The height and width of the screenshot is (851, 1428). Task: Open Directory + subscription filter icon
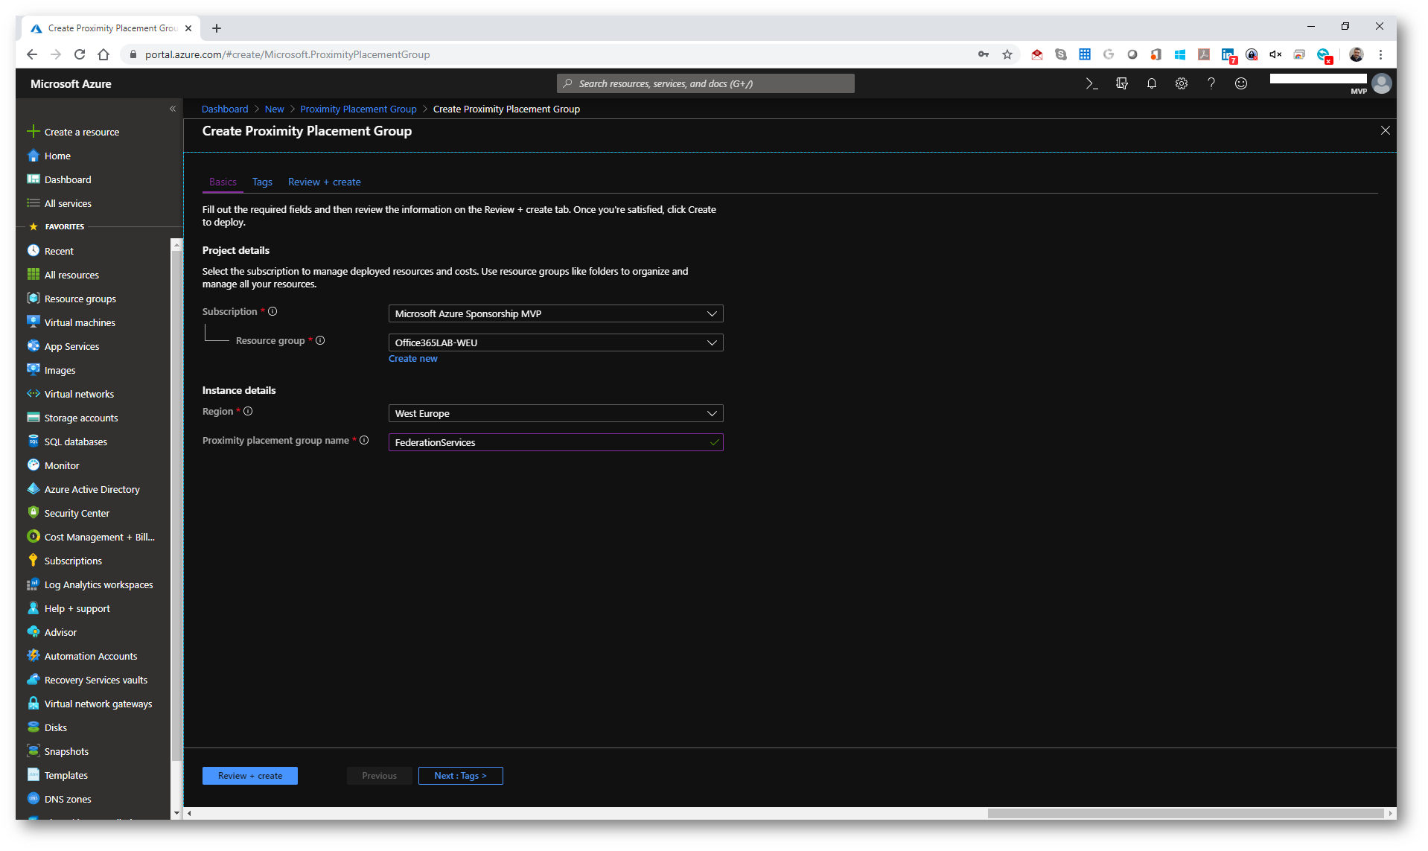[x=1122, y=83]
